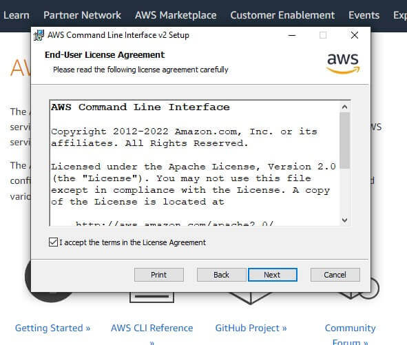
Task: Click the Print button
Action: [x=159, y=275]
